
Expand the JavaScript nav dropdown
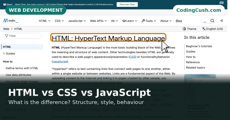coord(77,21)
